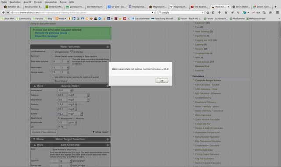Check Use different water sources option
281x167 pixels.
[53, 76]
